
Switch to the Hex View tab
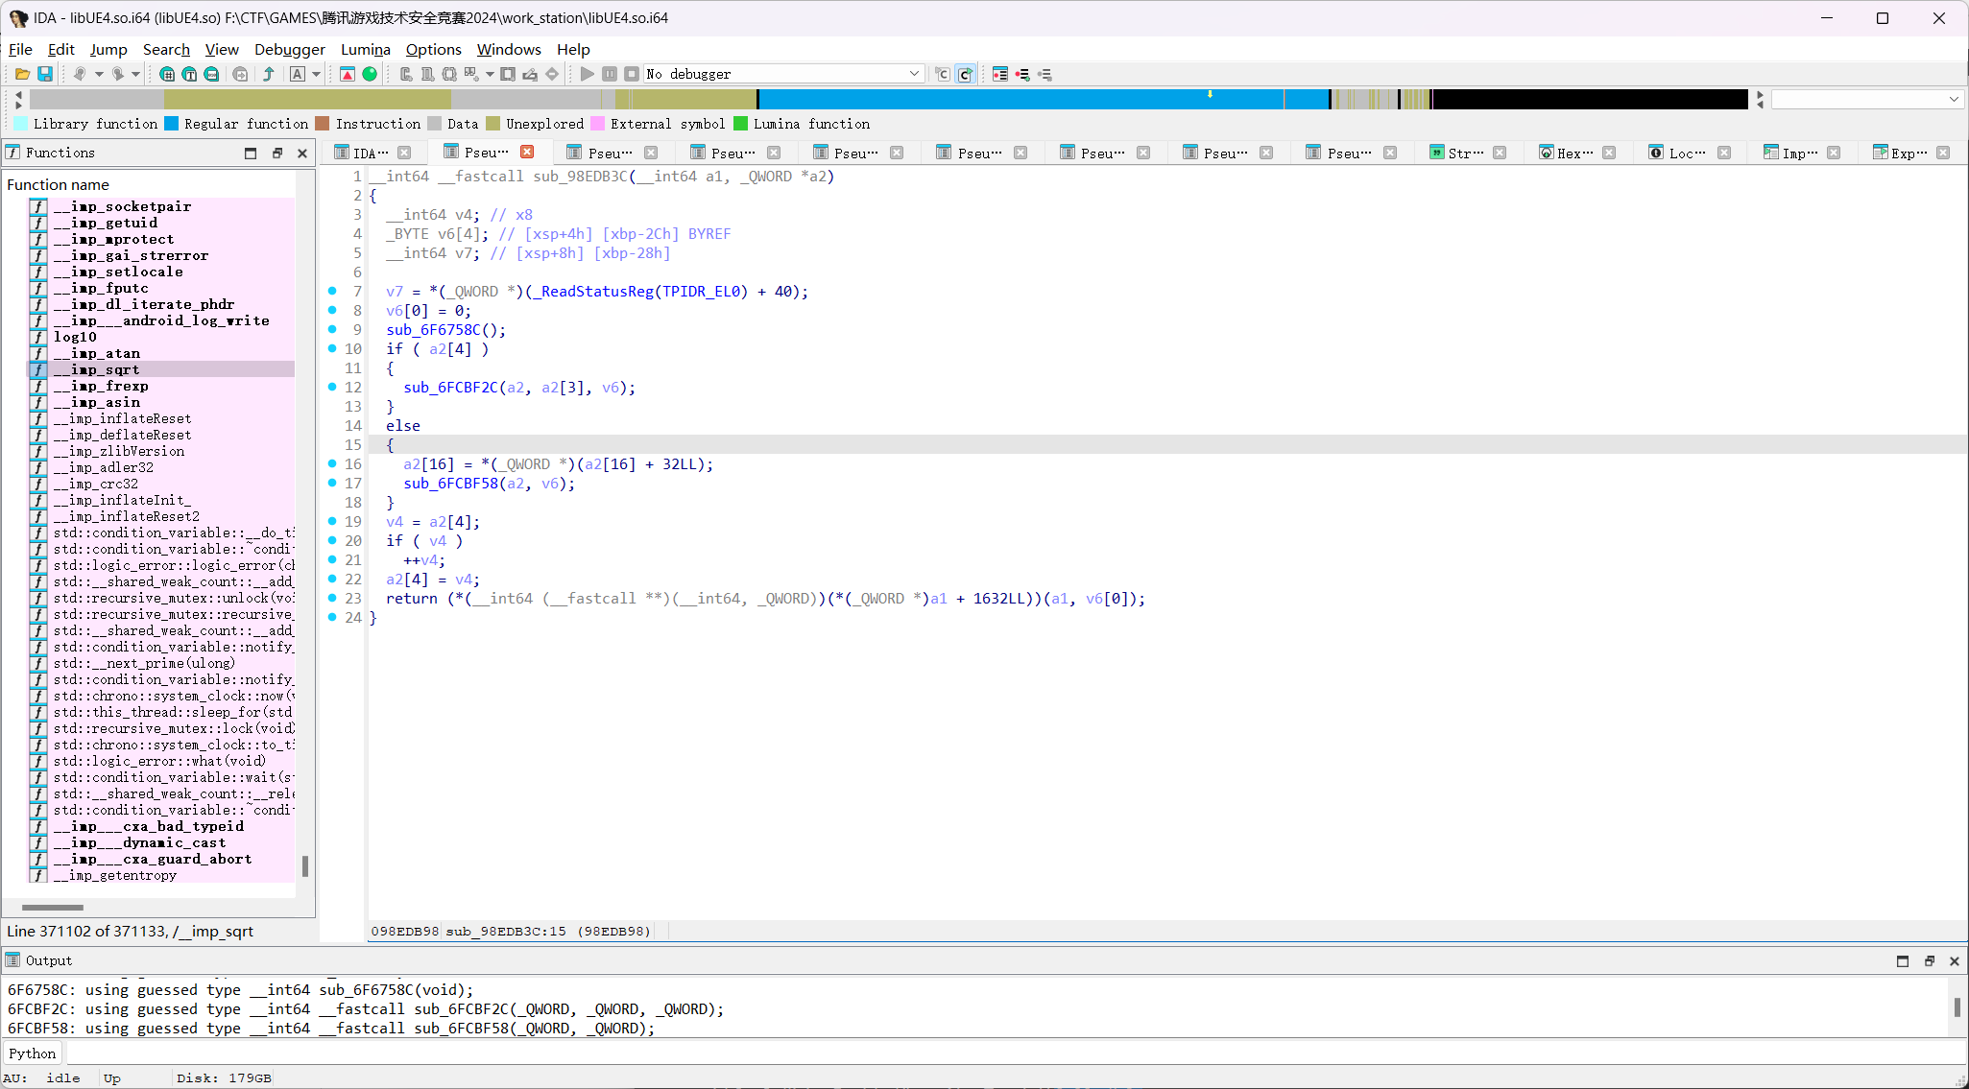pos(1574,153)
